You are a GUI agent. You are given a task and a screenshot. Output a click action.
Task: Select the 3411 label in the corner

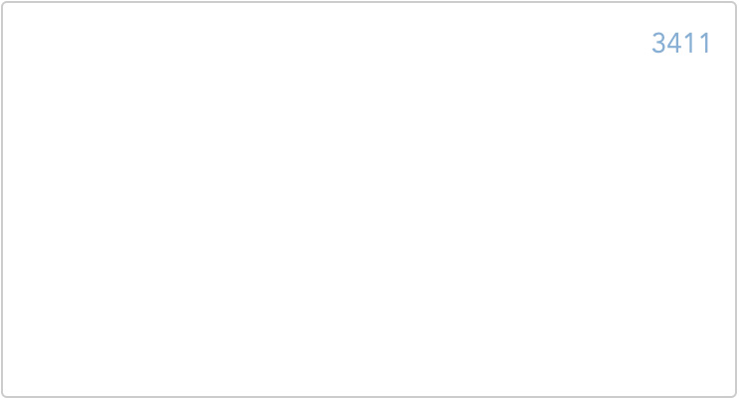coord(681,44)
